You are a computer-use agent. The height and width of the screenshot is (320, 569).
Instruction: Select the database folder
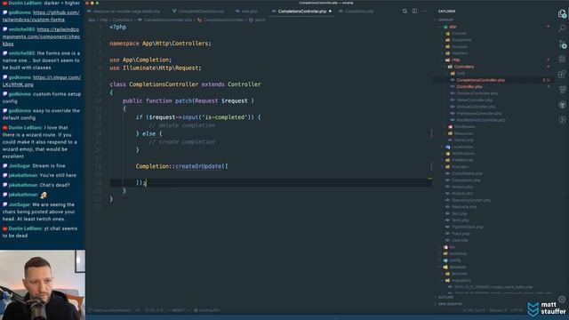coord(457,267)
